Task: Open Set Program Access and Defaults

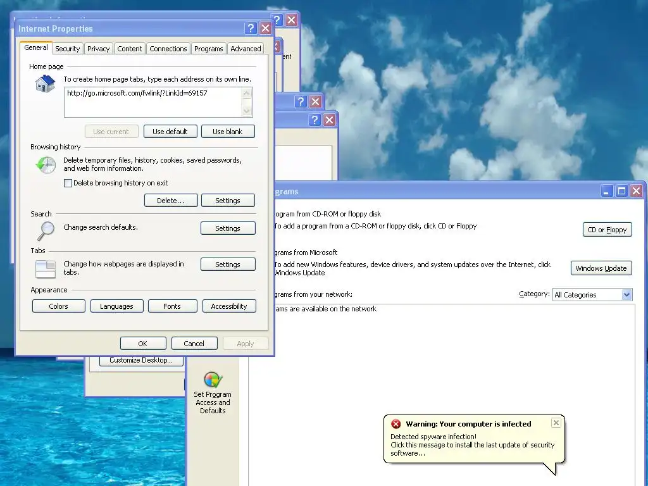Action: [213, 392]
